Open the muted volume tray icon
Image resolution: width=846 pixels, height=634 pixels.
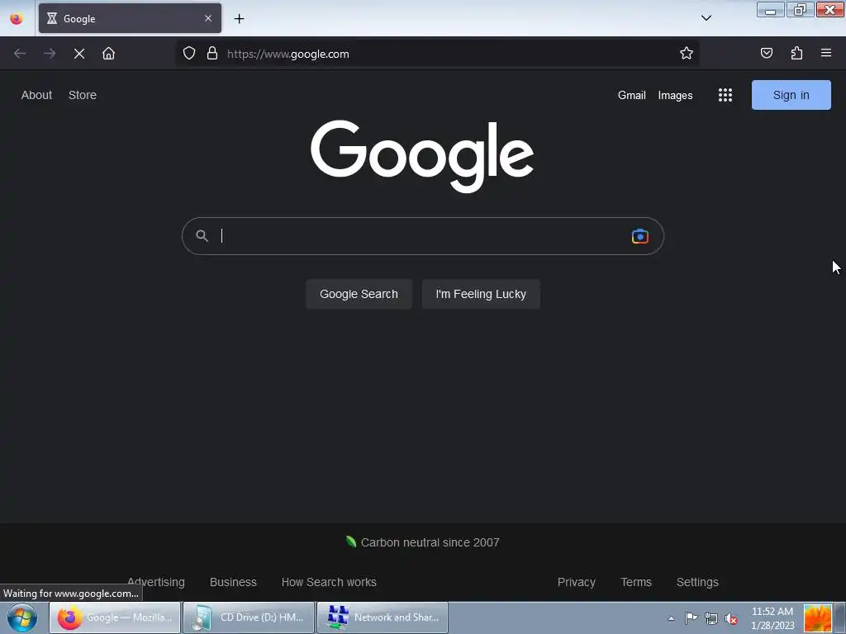731,618
